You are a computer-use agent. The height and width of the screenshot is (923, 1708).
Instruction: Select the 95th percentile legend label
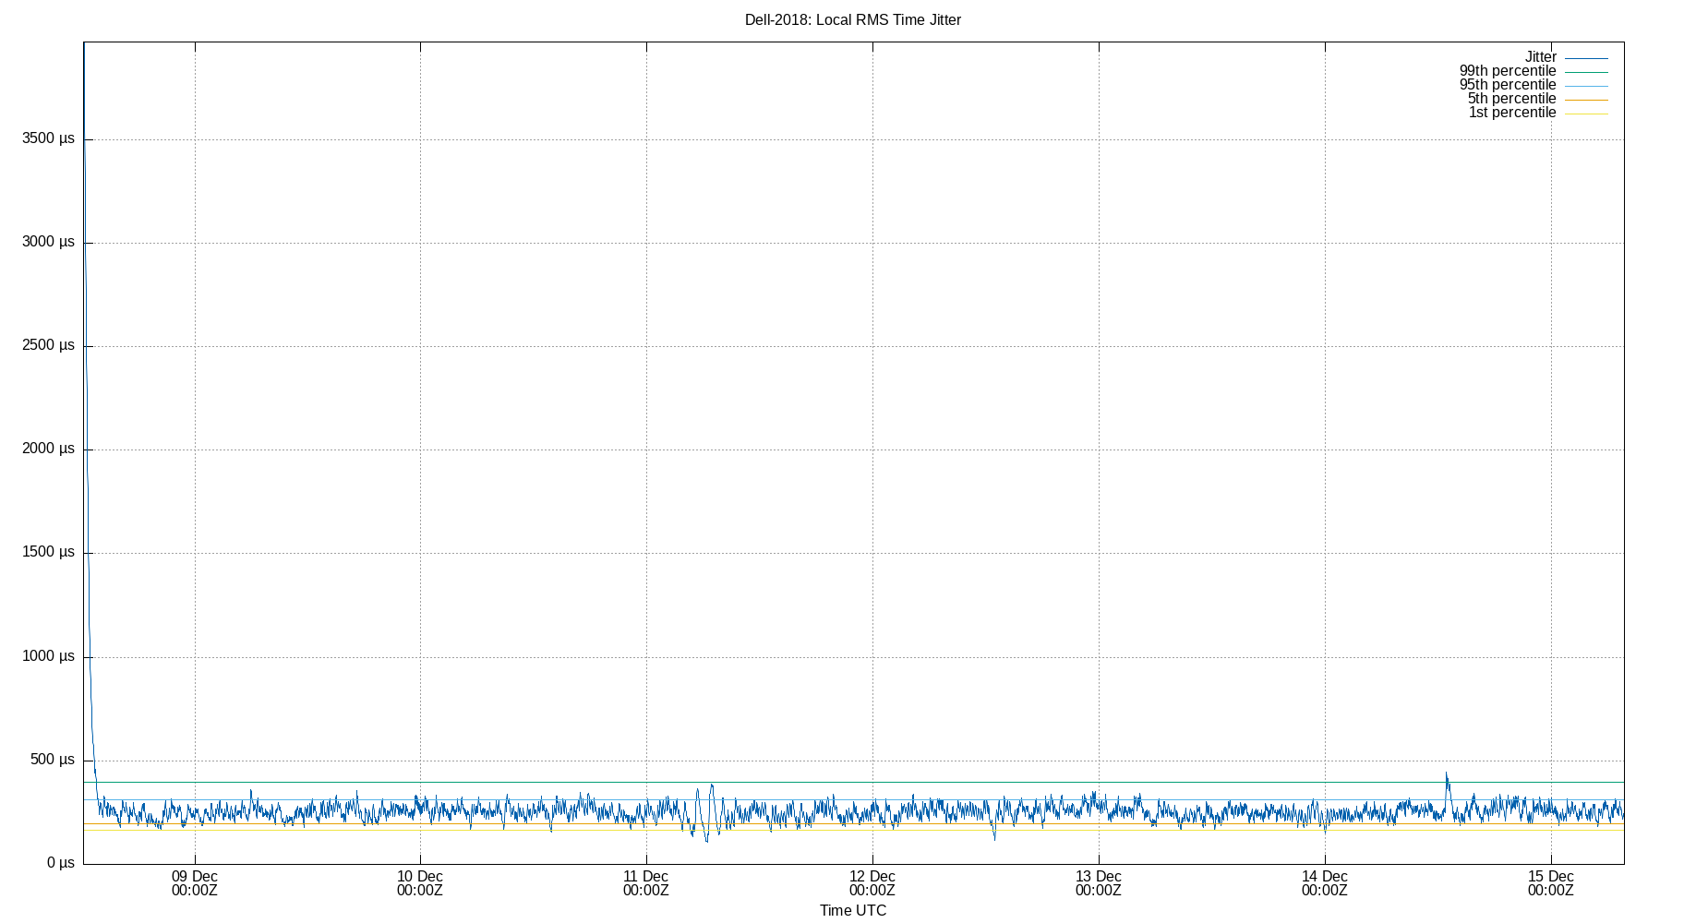1509,84
